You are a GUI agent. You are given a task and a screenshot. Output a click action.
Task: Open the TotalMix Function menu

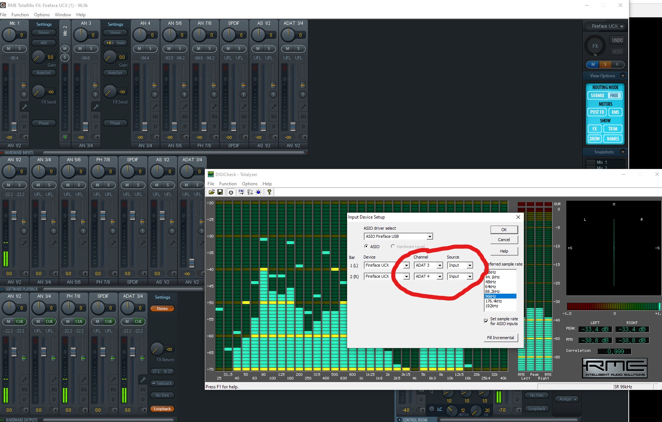coord(20,15)
